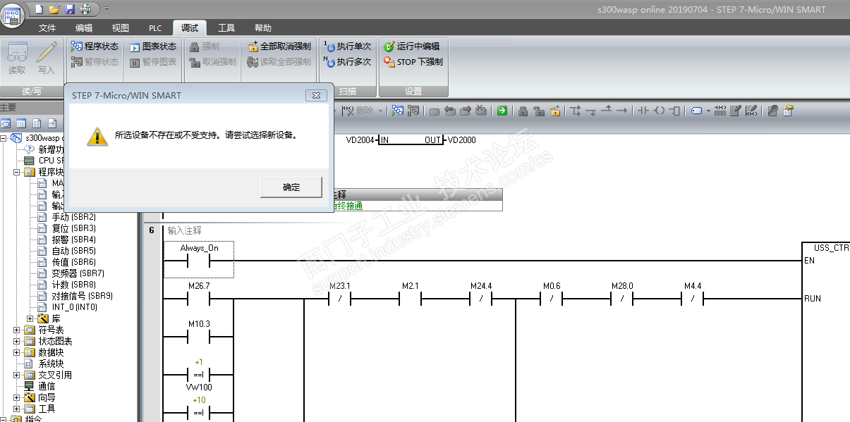Click the unforce all yellow lock icon
Viewport: 850px width, 422px height.
point(555,111)
